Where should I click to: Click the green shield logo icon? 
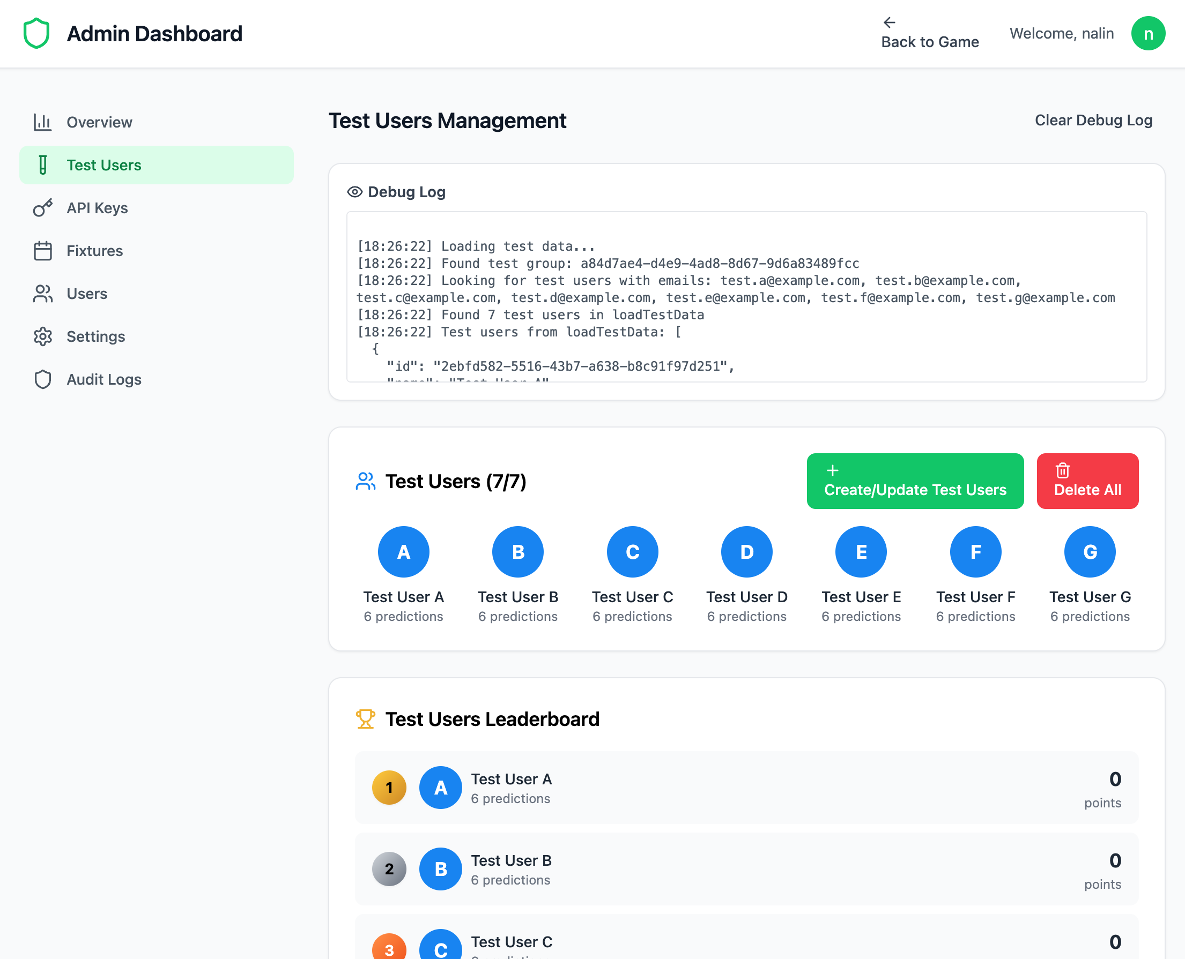click(x=36, y=34)
